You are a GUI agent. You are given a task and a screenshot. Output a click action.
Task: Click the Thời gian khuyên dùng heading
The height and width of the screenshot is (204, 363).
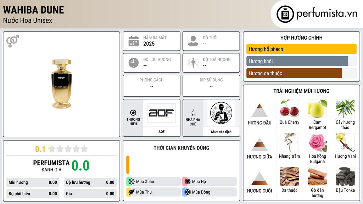(x=181, y=148)
